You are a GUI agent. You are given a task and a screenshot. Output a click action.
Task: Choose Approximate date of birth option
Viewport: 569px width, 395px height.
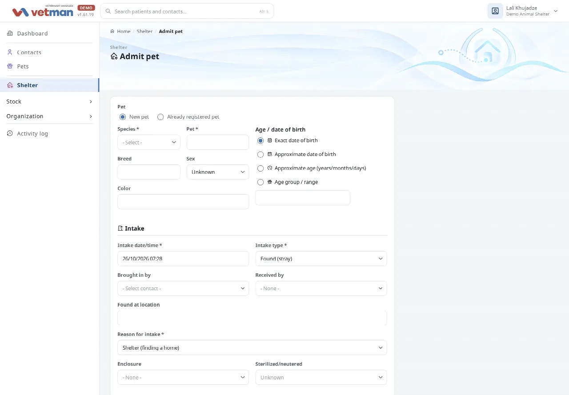[260, 154]
